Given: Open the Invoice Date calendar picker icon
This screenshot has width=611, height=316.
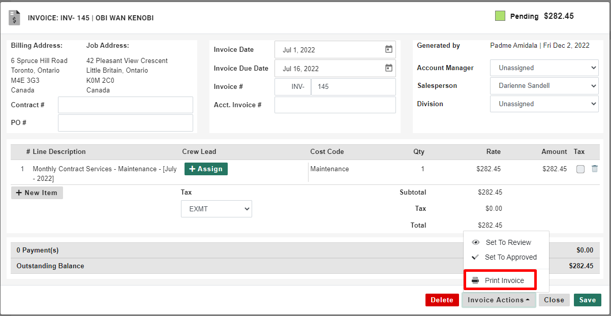Looking at the screenshot, I should (x=389, y=49).
